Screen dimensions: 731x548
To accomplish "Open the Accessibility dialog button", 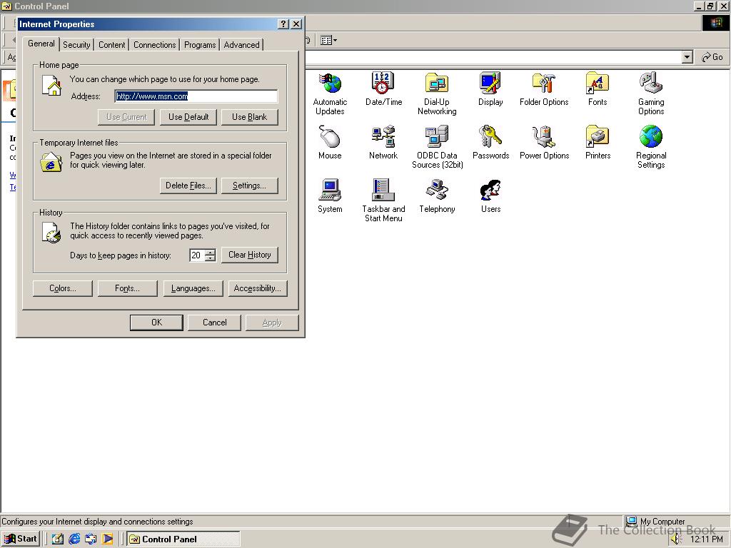I will tap(257, 288).
